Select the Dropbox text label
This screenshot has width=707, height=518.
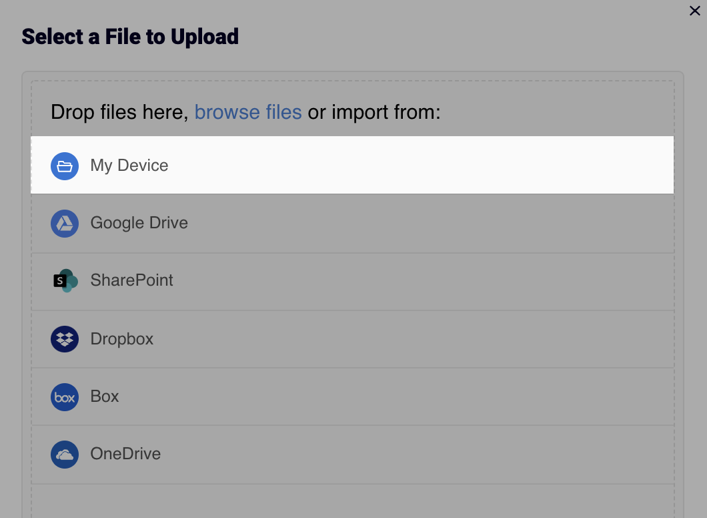(x=122, y=339)
